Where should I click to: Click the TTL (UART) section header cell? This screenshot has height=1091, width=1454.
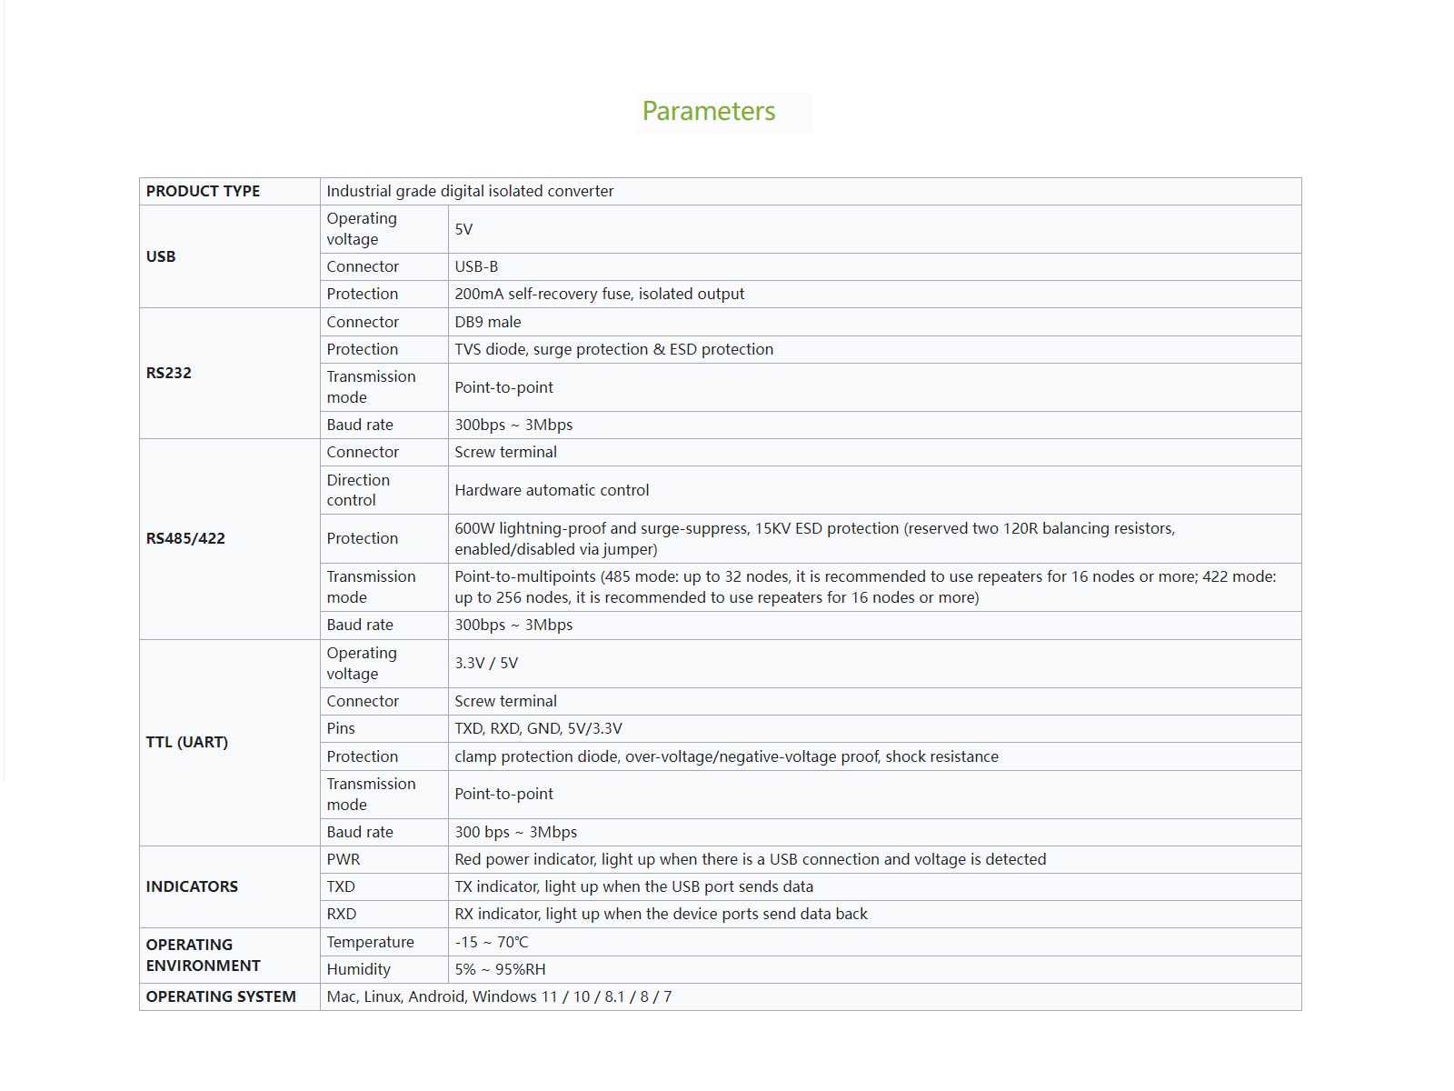[x=187, y=742]
